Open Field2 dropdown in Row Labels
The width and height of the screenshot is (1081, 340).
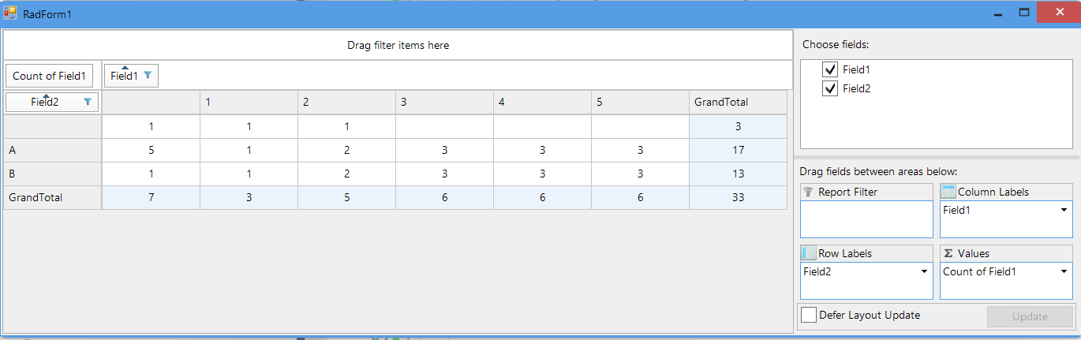pyautogui.click(x=924, y=272)
